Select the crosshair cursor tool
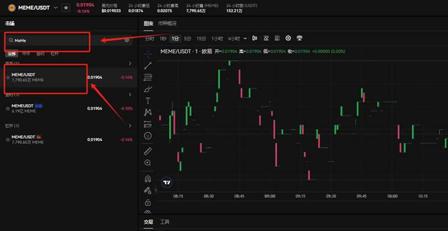The height and width of the screenshot is (231, 448). [148, 53]
